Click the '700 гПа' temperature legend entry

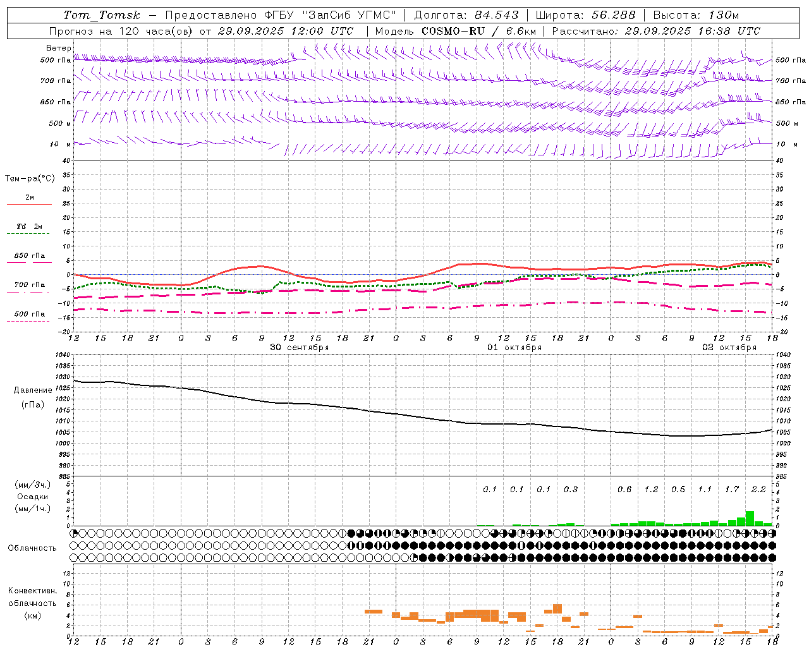coord(30,285)
